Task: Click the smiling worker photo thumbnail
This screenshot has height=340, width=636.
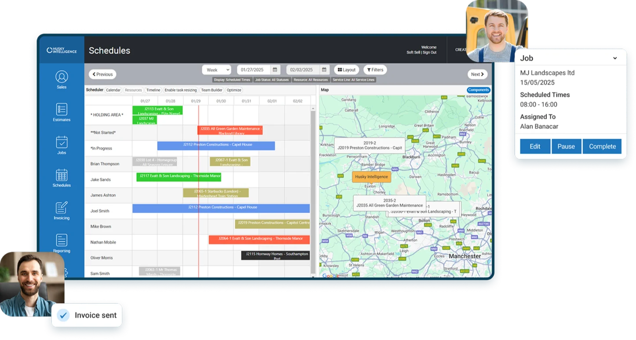Action: (497, 31)
